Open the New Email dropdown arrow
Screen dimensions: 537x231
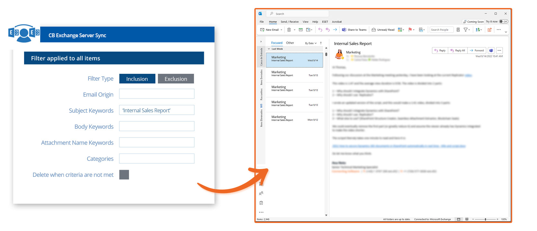(x=281, y=30)
